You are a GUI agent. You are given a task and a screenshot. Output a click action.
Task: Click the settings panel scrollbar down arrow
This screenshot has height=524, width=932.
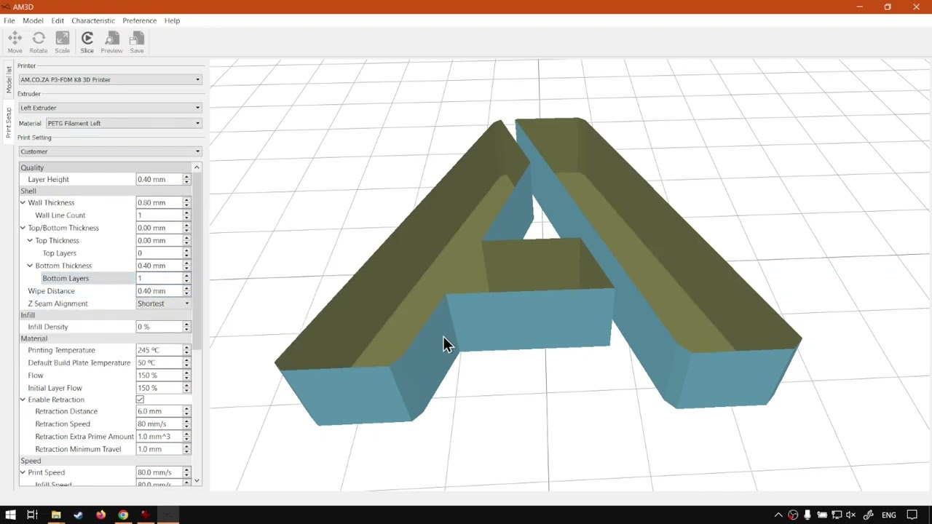[x=197, y=481]
